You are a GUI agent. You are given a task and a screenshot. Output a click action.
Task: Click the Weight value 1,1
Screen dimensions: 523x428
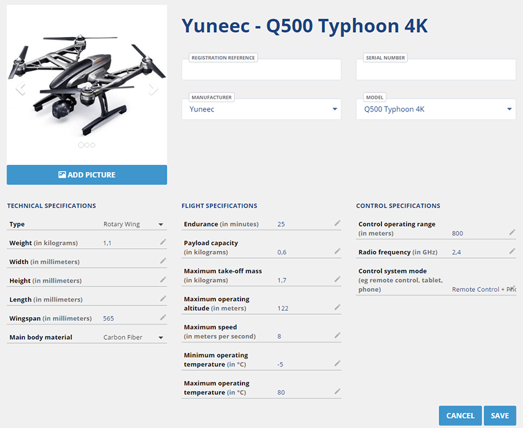click(107, 243)
